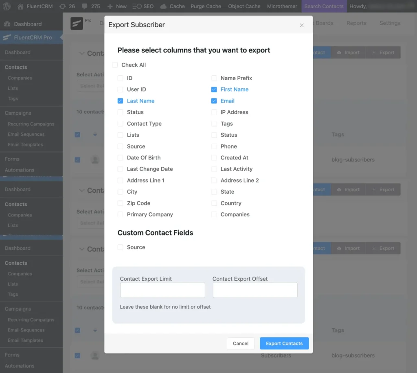Enable the Lists column checkbox
Screen dimensions: 417x373
120,135
